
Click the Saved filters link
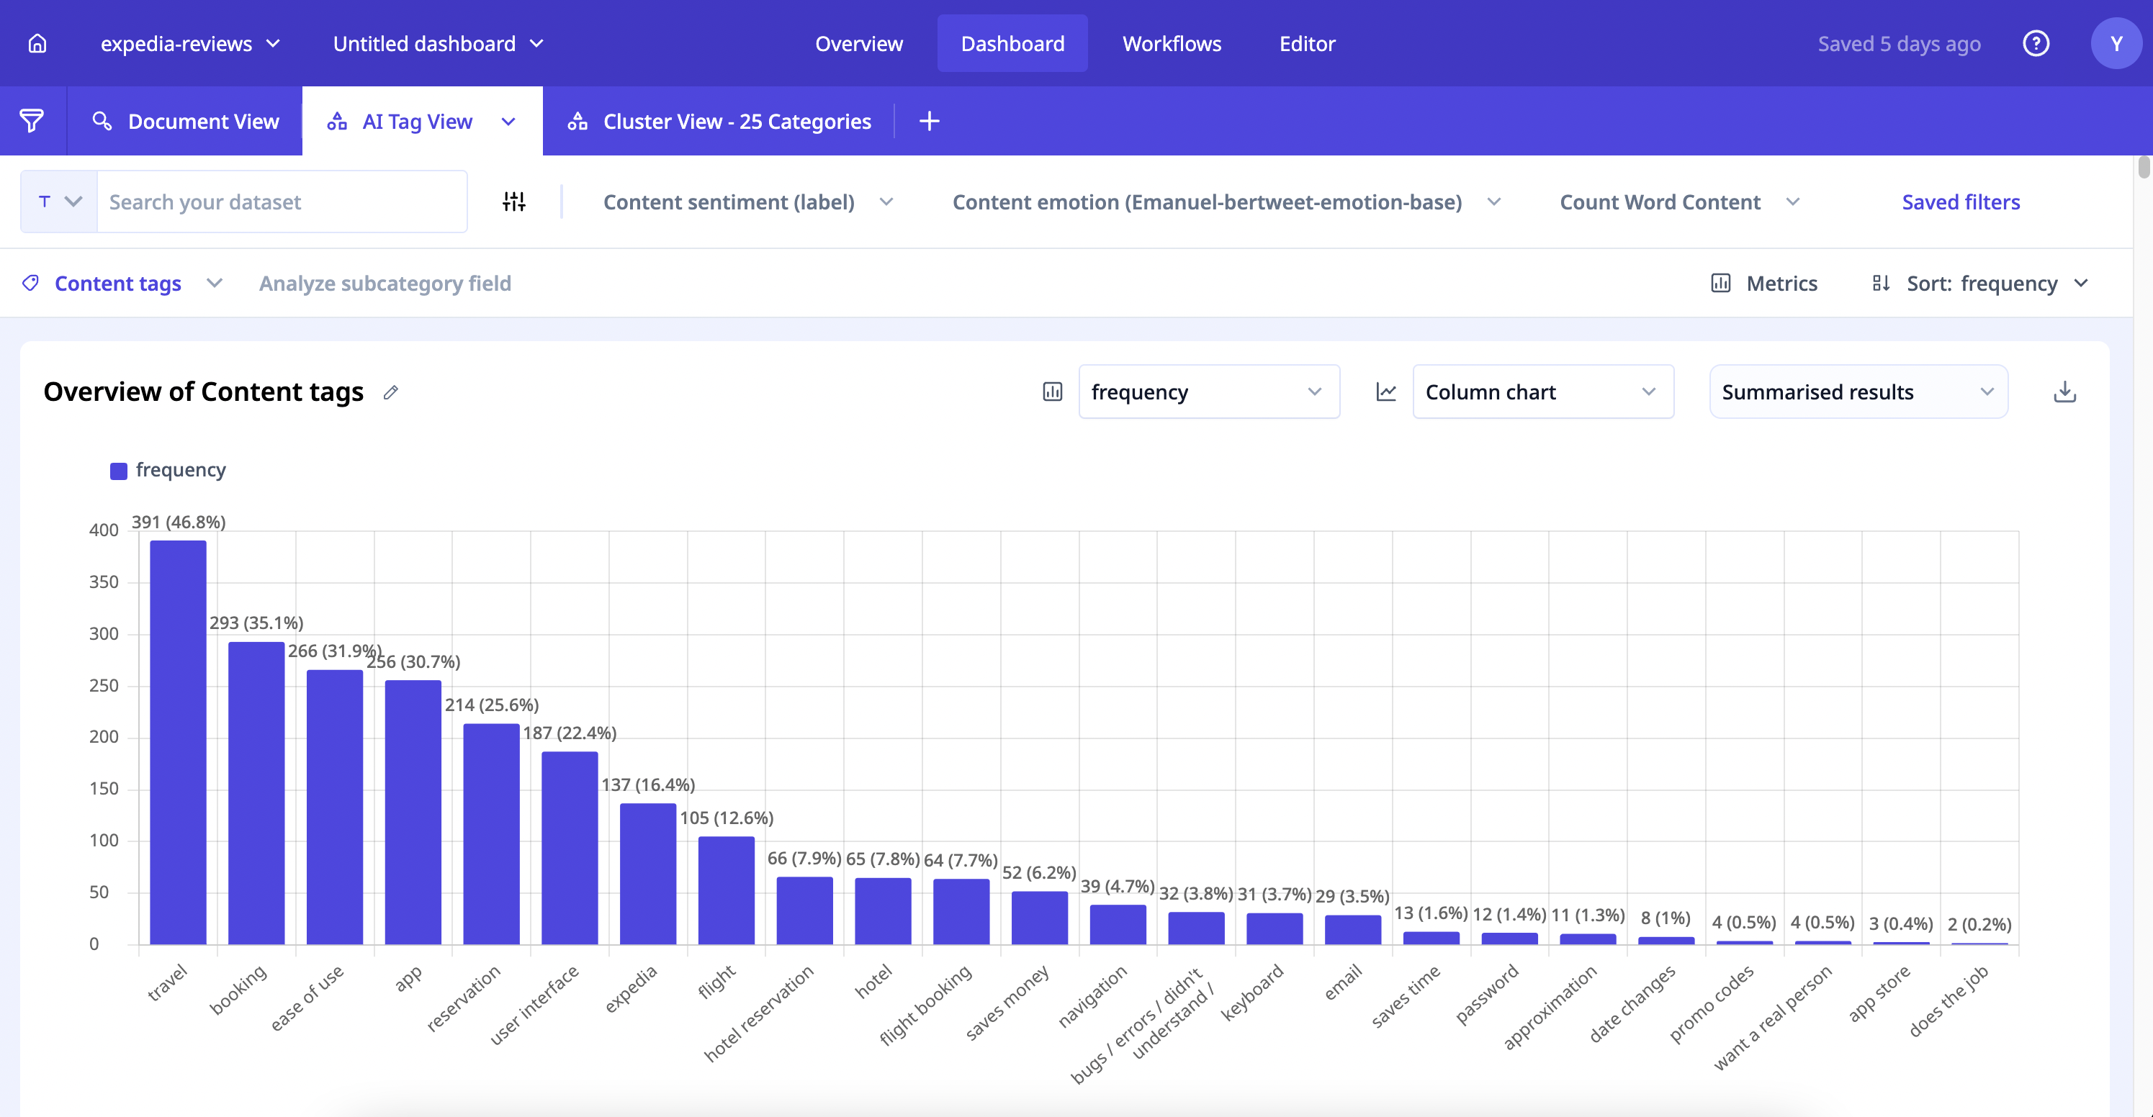(x=1960, y=202)
